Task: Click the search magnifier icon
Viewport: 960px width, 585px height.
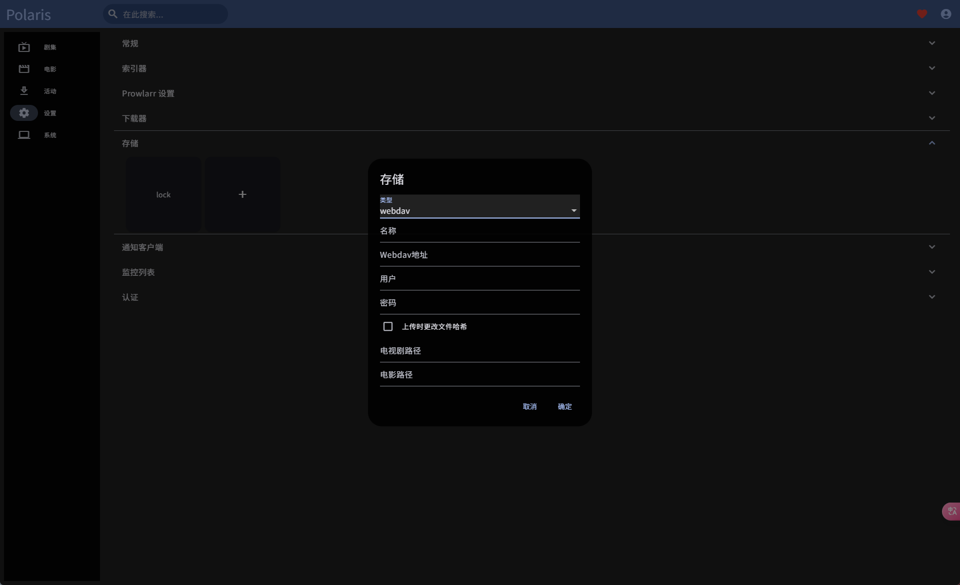Action: point(113,14)
